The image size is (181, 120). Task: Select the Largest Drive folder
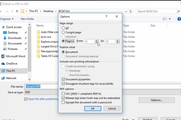pyautogui.click(x=47, y=47)
